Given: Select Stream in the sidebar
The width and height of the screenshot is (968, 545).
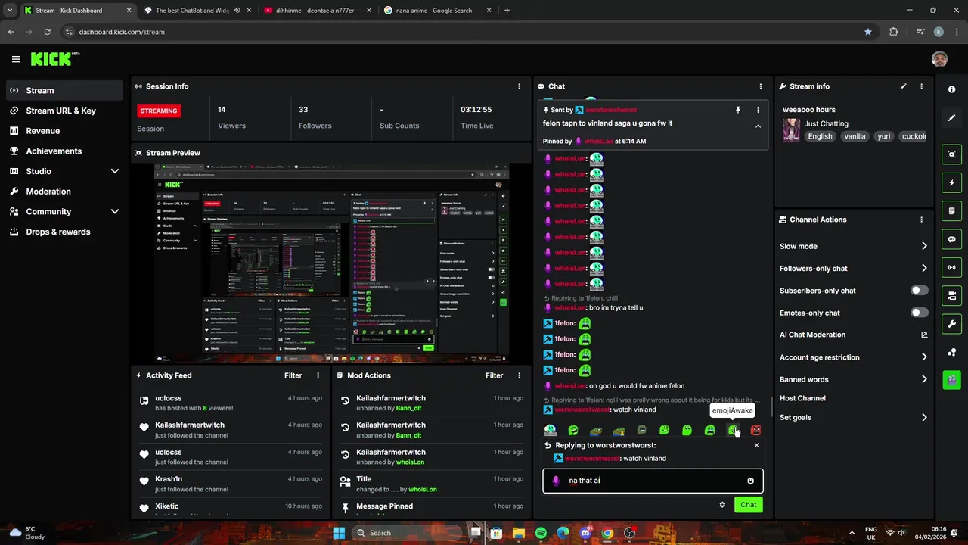Looking at the screenshot, I should pos(64,90).
